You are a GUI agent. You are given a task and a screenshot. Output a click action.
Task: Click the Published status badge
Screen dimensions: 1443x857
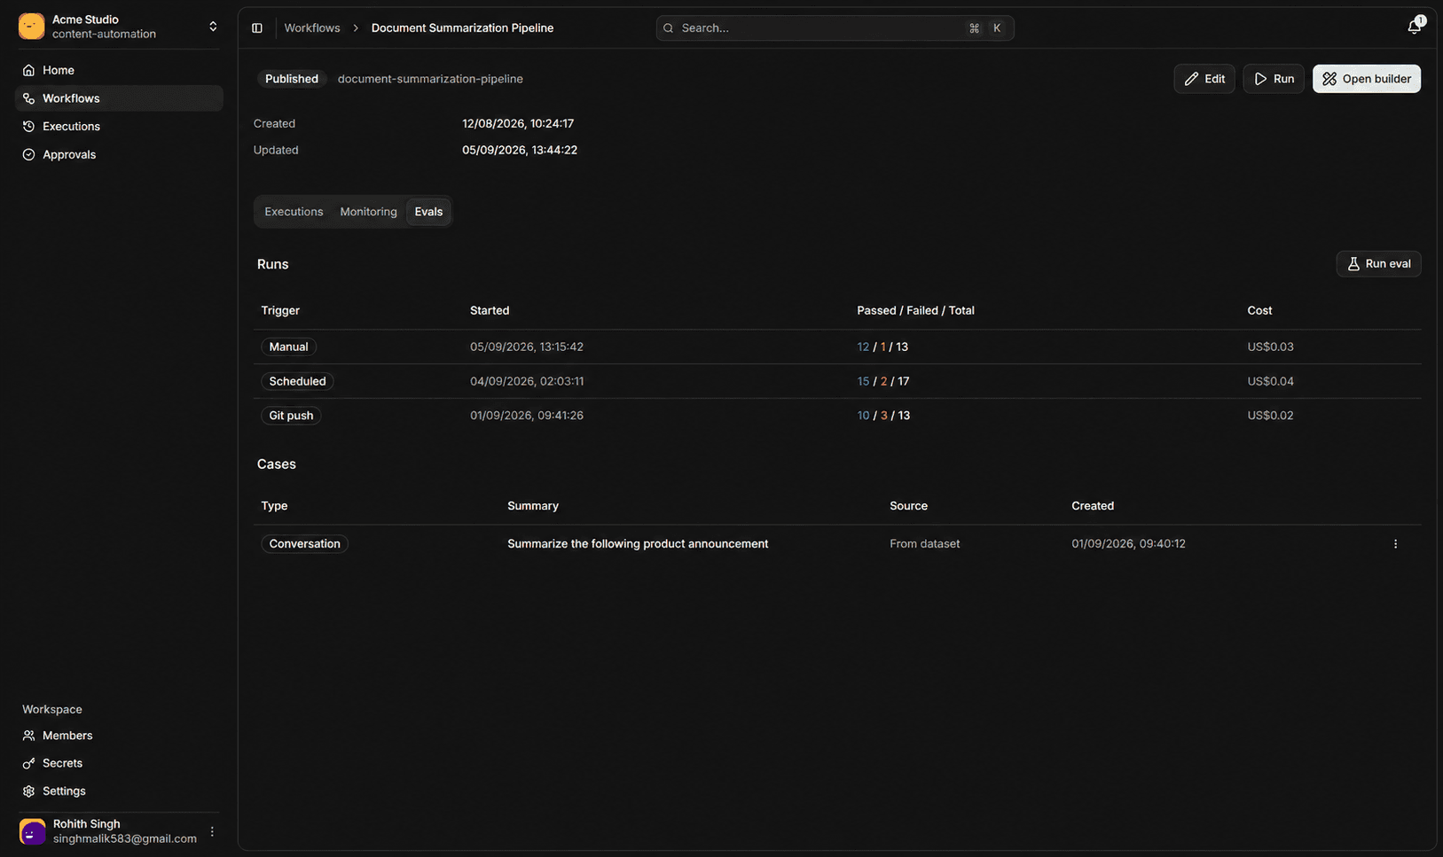click(x=292, y=79)
